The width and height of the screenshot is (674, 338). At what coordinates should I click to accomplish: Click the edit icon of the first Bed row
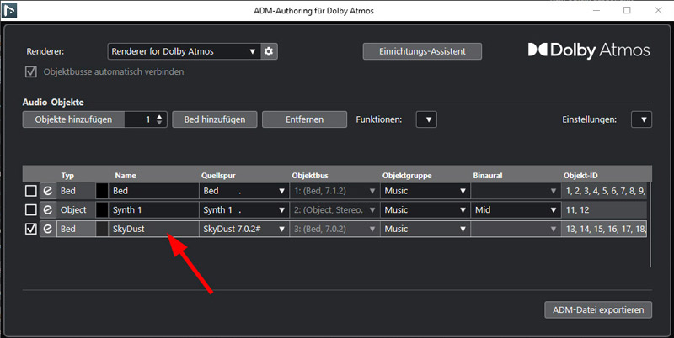(x=47, y=192)
